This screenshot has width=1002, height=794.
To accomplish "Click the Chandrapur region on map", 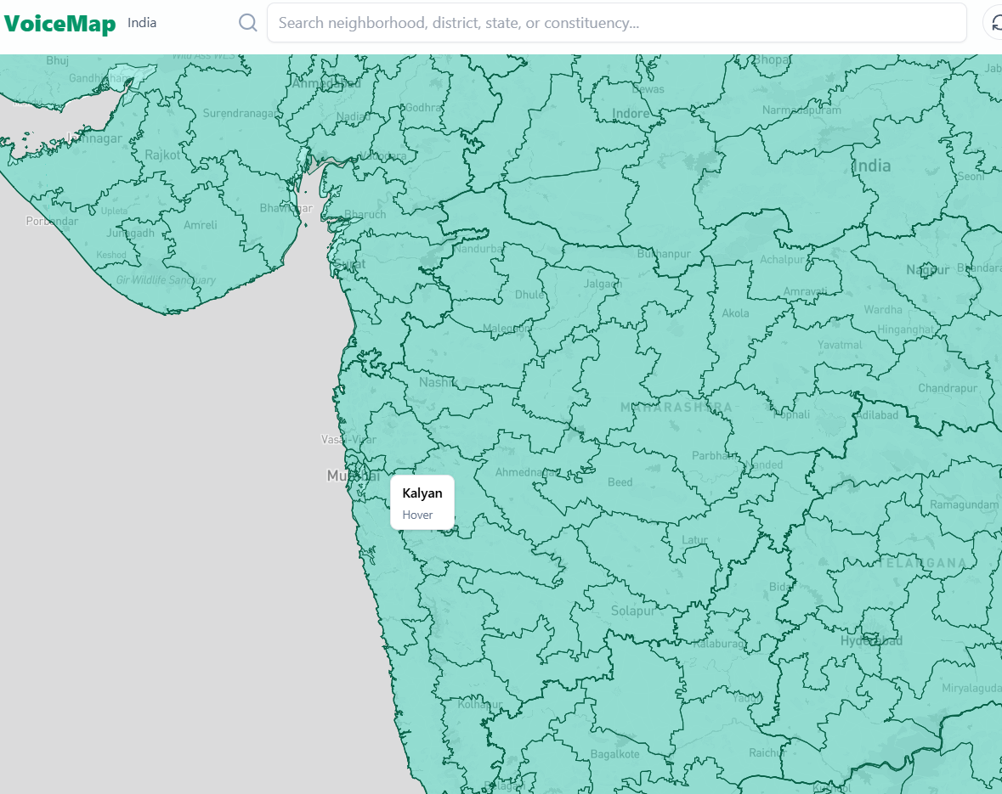I will pyautogui.click(x=947, y=388).
